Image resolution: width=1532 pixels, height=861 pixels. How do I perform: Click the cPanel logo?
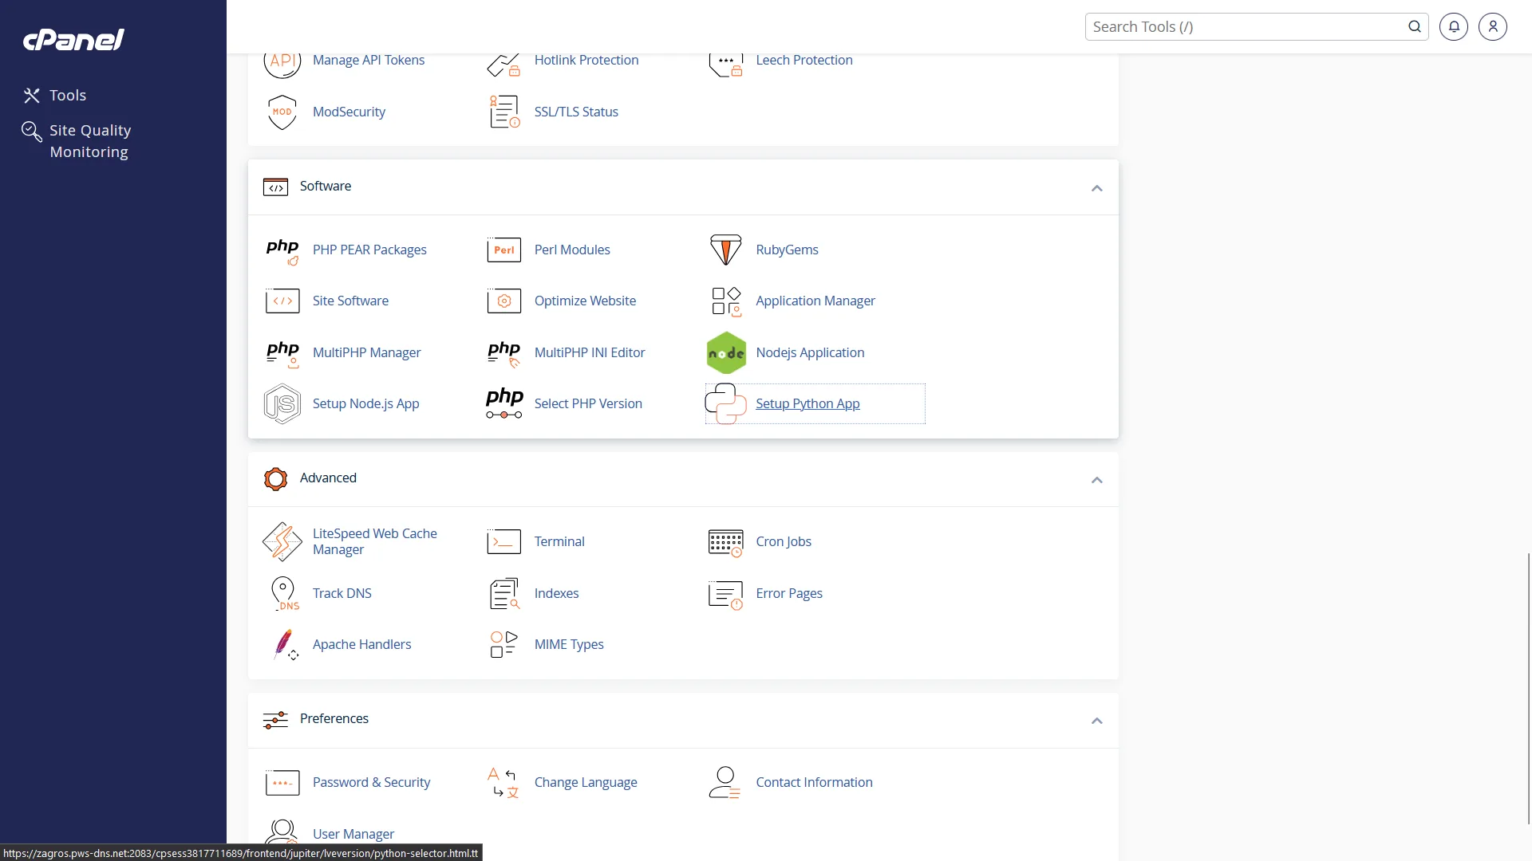tap(73, 39)
